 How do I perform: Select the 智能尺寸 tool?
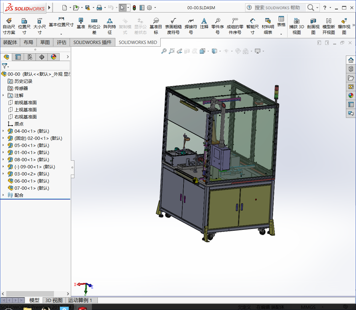click(253, 26)
